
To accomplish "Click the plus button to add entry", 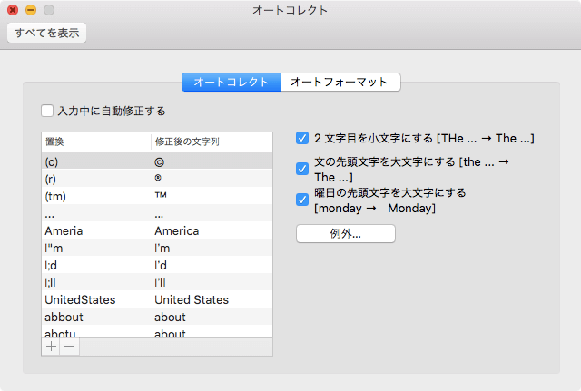I will pos(51,347).
